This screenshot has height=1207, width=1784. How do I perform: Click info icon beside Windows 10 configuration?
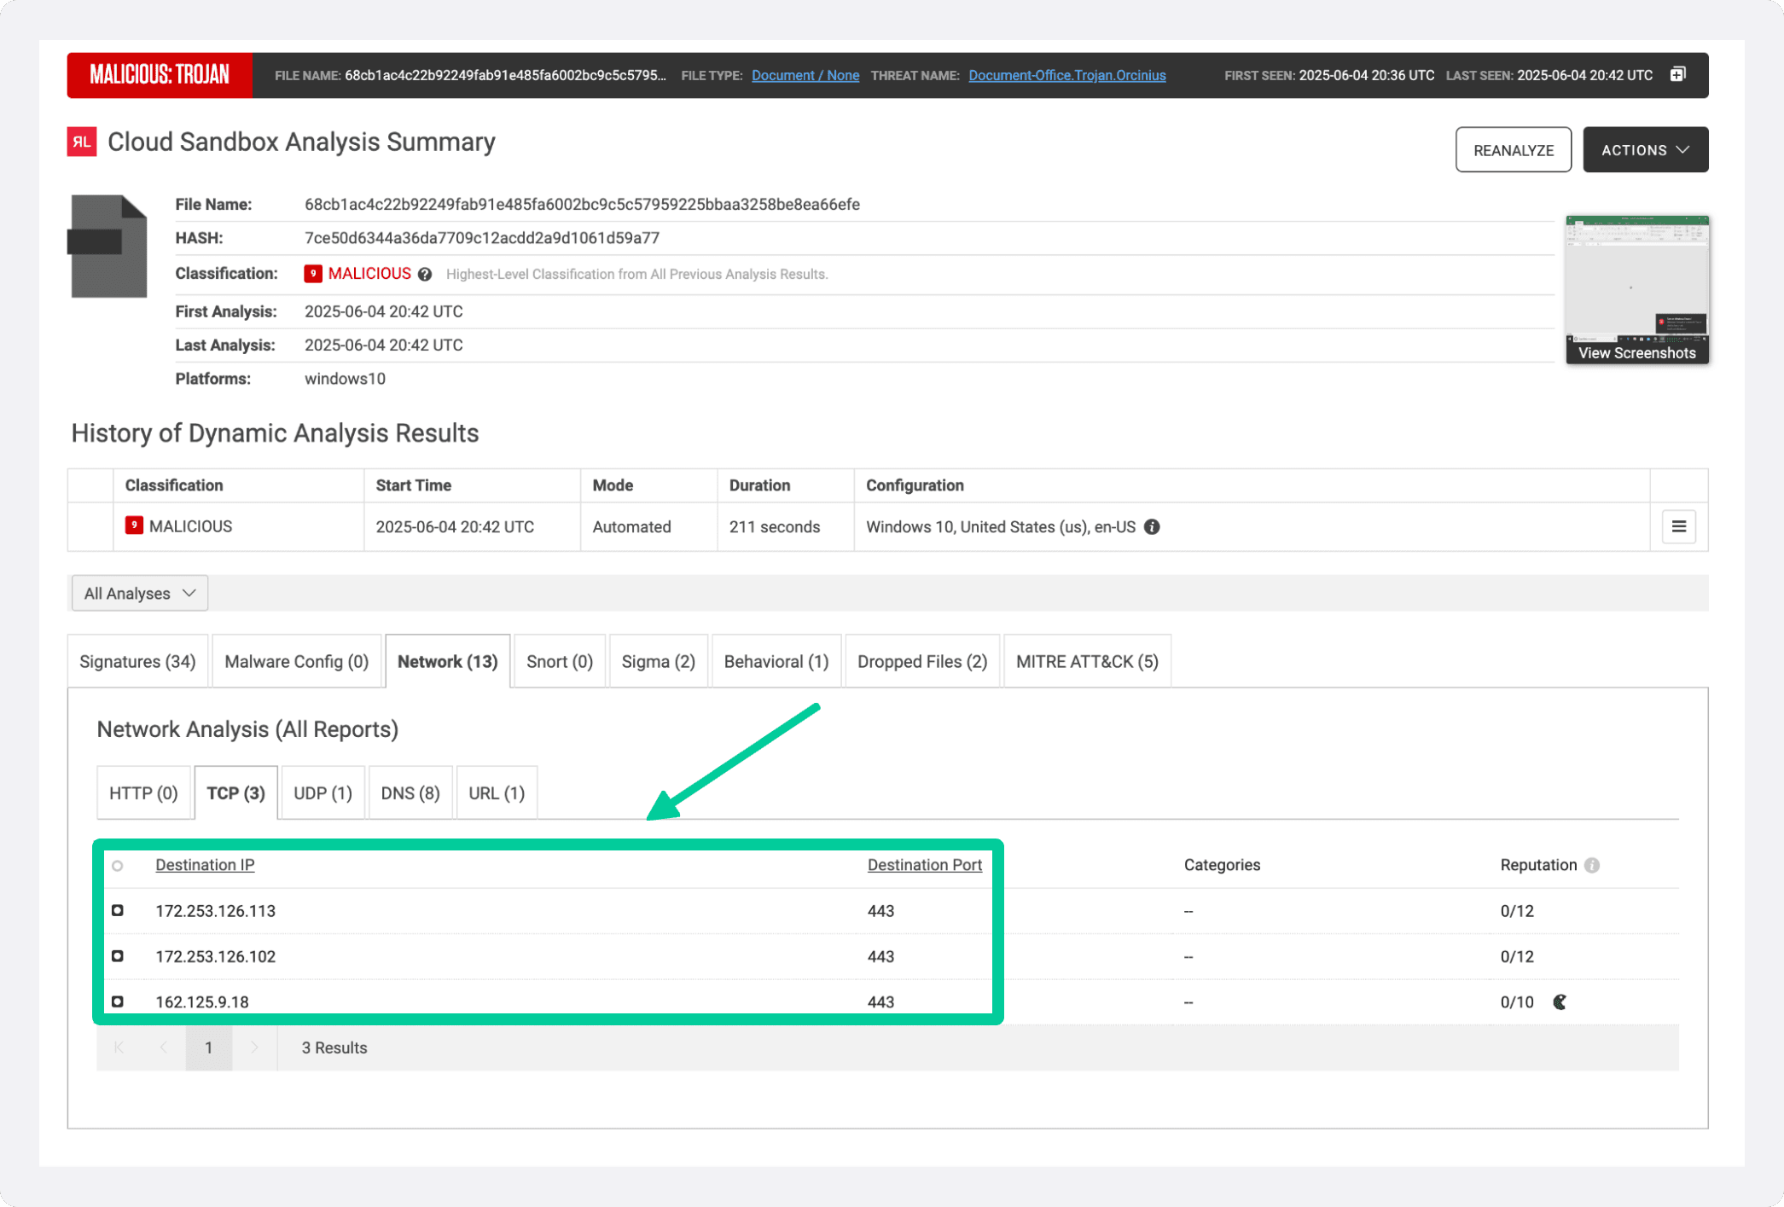coord(1152,526)
